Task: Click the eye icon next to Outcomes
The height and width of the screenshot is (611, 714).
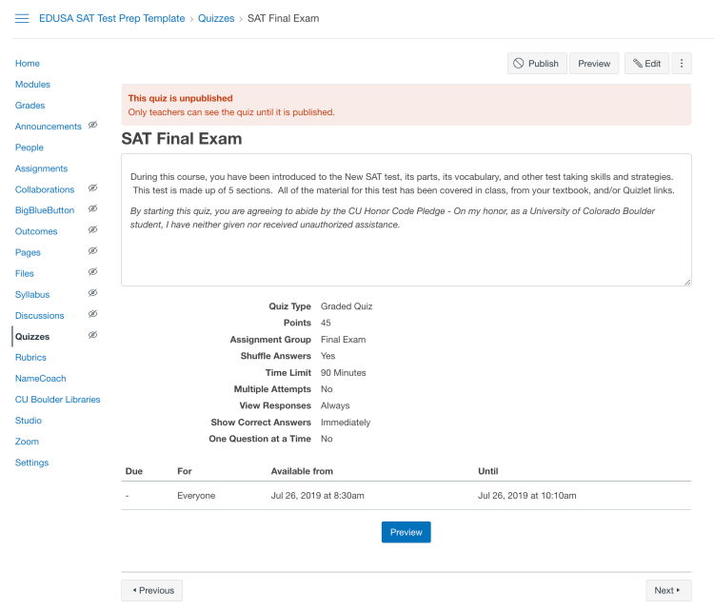Action: click(92, 230)
